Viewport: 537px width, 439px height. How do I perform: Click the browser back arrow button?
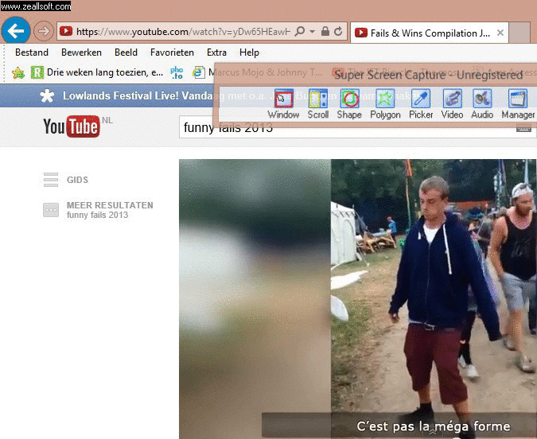tap(15, 31)
